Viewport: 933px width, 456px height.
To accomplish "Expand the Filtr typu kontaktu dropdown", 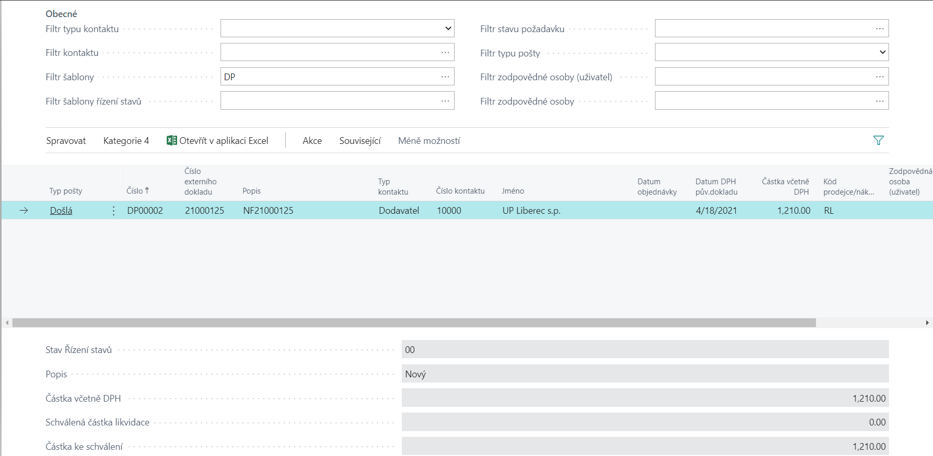I will [448, 28].
